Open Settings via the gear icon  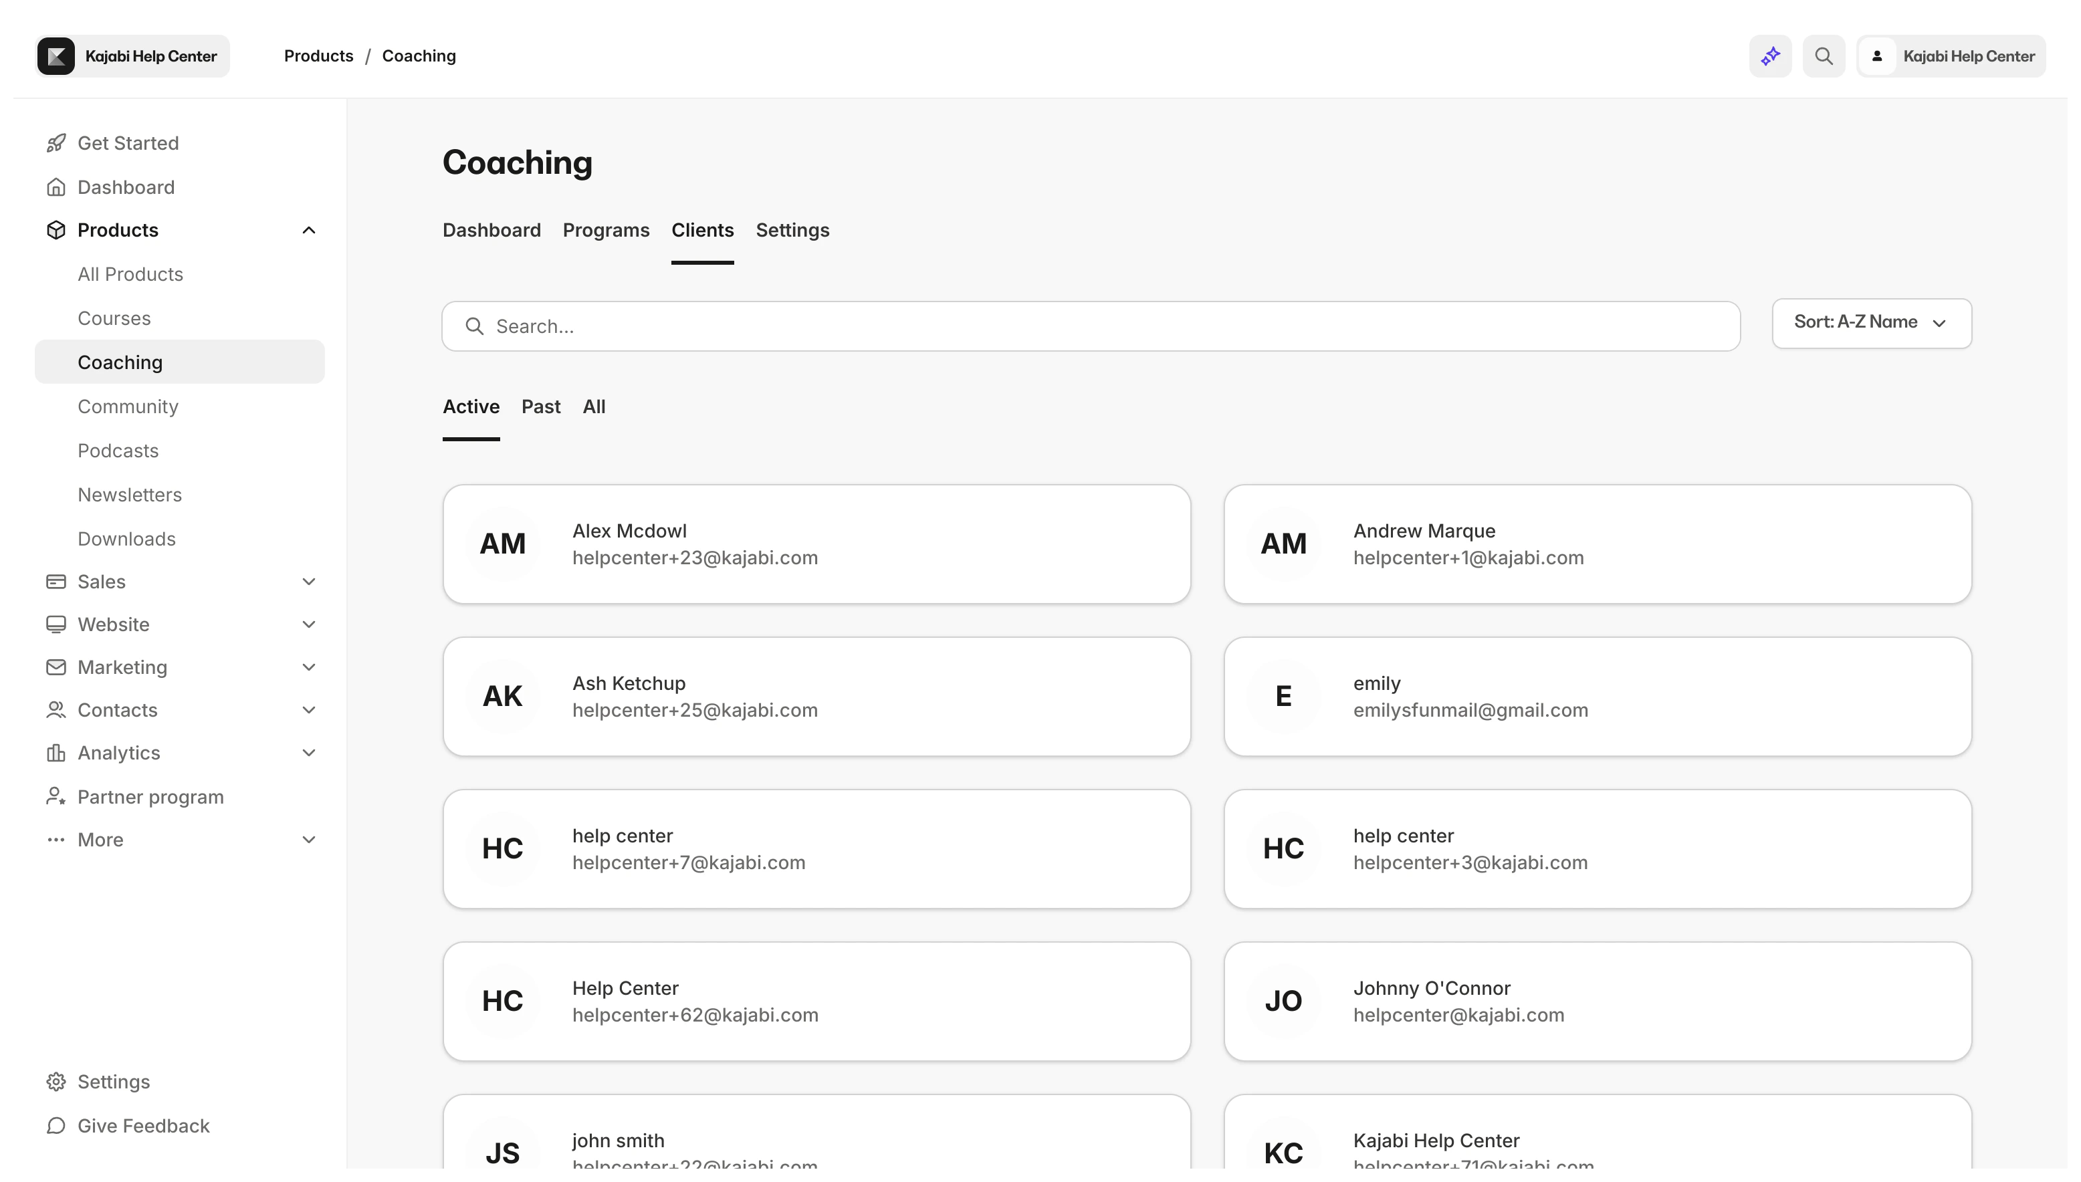point(56,1081)
